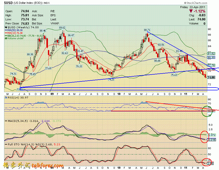Viewport: 219px width, 170px height.
Task: Click the EPS label
Action: tap(53, 15)
